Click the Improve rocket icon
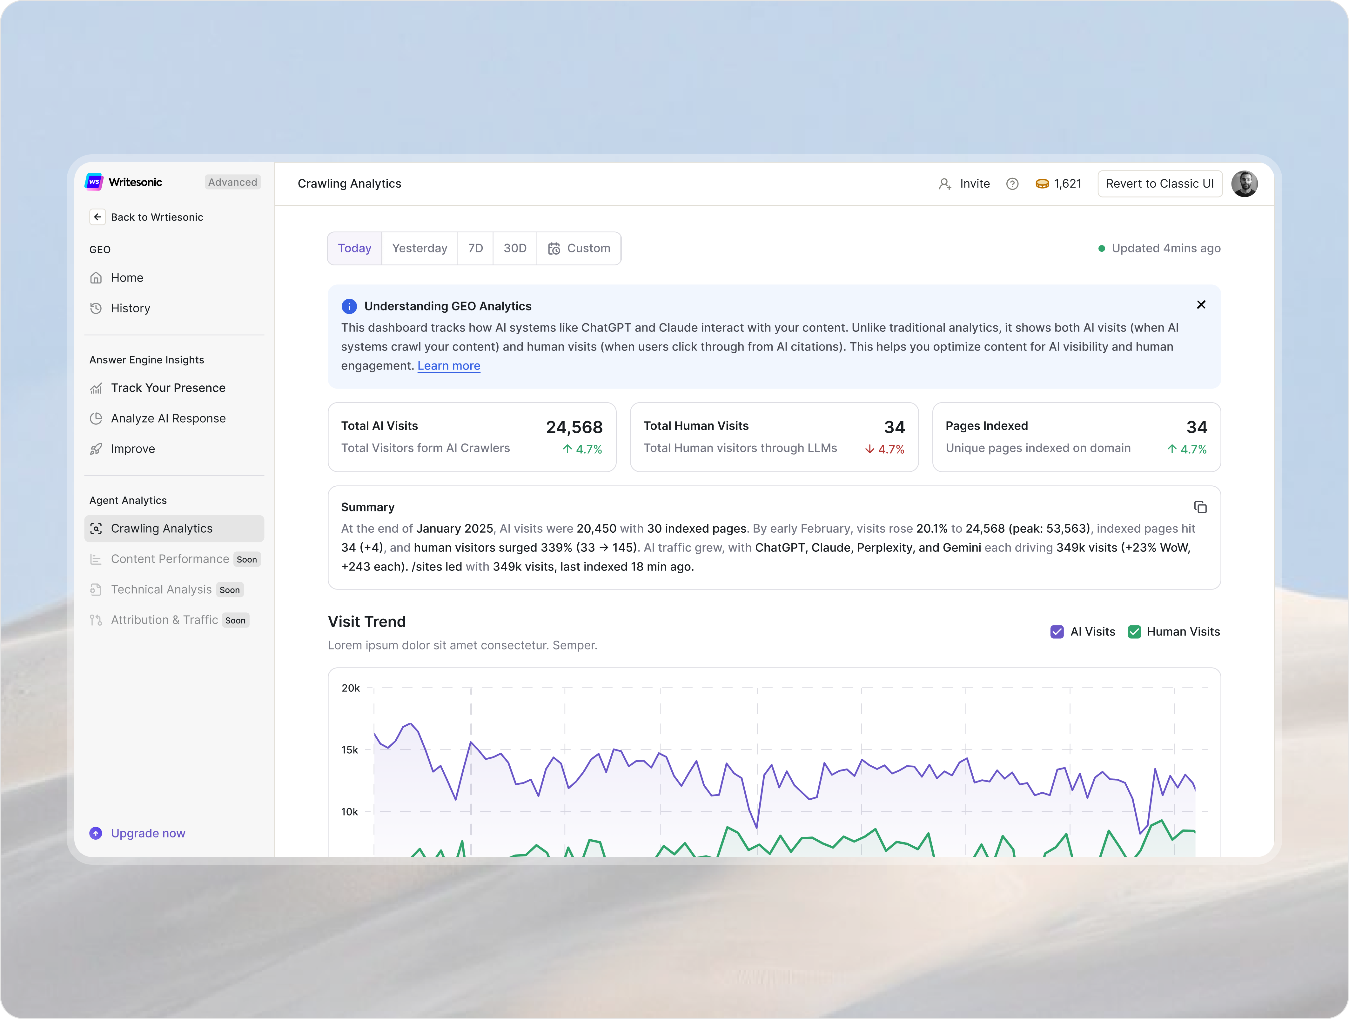Viewport: 1349px width, 1019px height. pos(96,449)
